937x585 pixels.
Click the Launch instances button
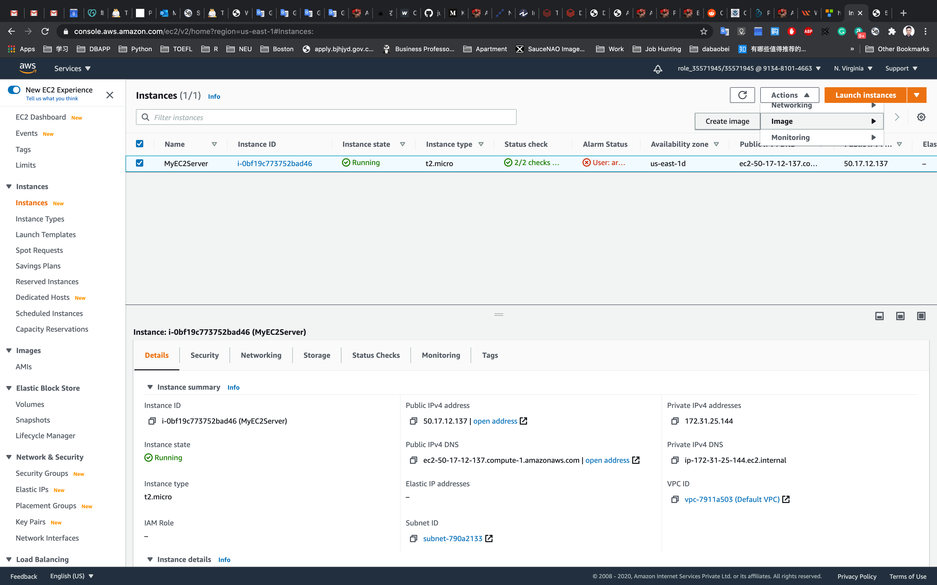click(x=865, y=95)
